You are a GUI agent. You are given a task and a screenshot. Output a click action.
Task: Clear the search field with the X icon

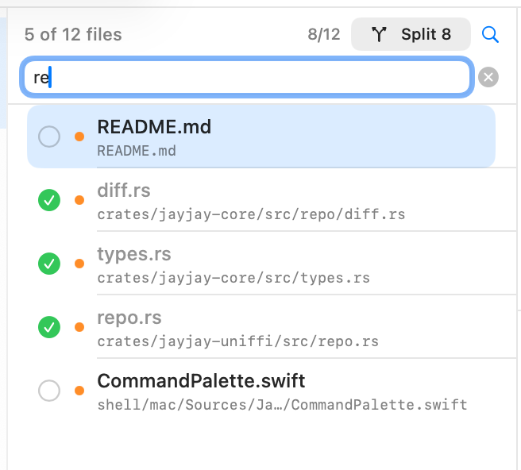[x=488, y=77]
